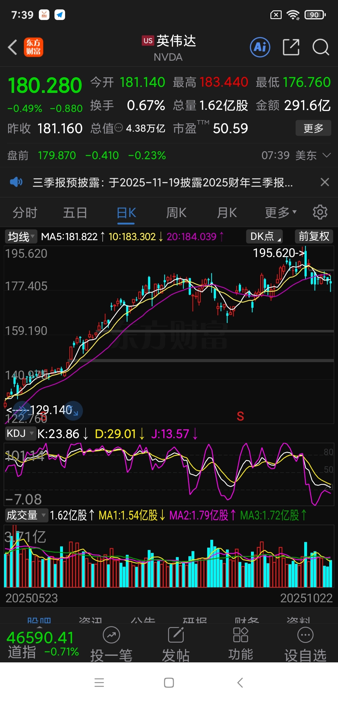338x703 pixels.
Task: Open the 更多 chart period dropdown
Action: (281, 213)
